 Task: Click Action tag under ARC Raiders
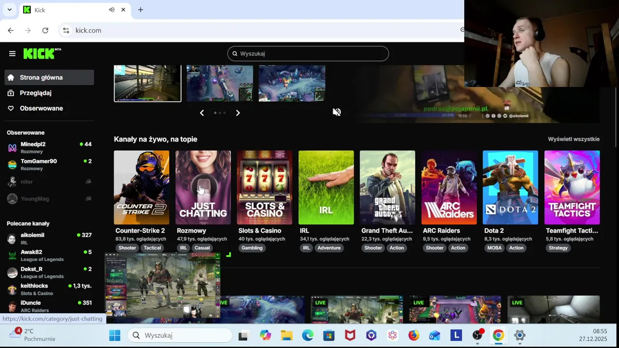coord(458,248)
